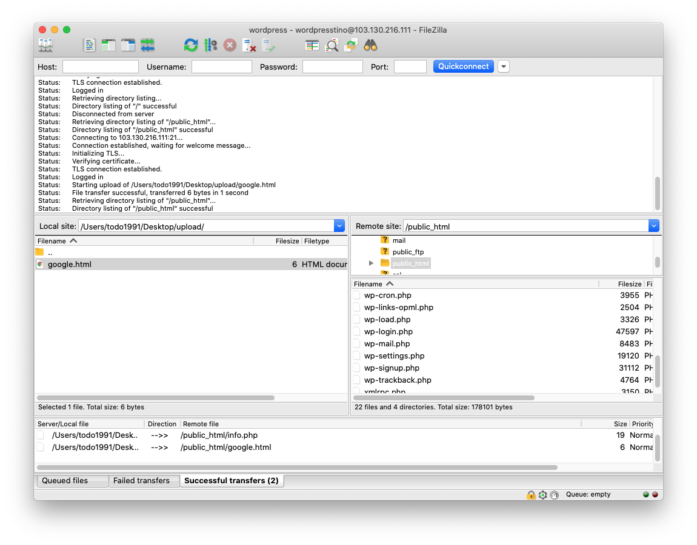Viewport: 697px width, 545px height.
Task: Select wp-trackback.php in the remote list
Action: 502,380
